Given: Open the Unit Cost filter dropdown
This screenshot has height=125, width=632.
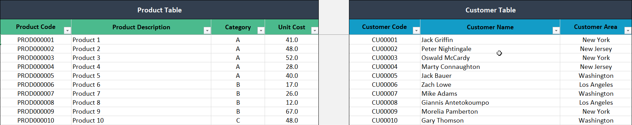Looking at the screenshot, I should coord(315,31).
